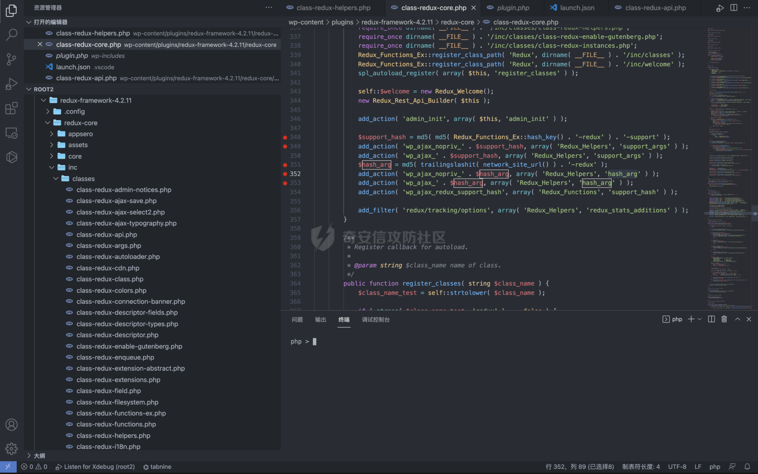Toggle breakpoint at line 353
The image size is (758, 474).
click(285, 183)
